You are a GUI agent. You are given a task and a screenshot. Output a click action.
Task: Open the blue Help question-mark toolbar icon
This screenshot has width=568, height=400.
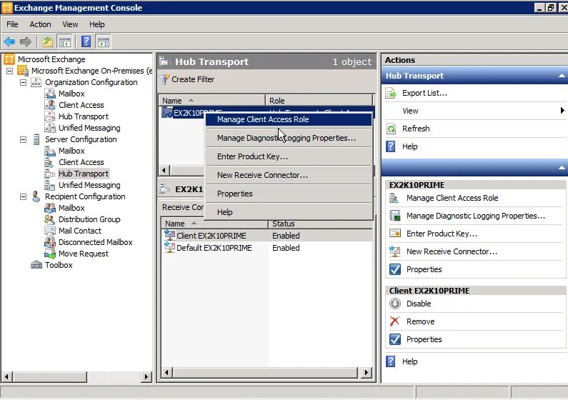point(86,41)
